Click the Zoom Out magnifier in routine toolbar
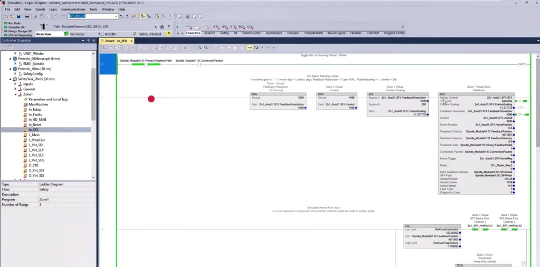 tap(206, 47)
